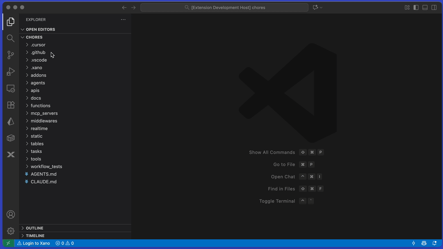
Task: Expand the workflow_tests folder
Action: [x=75, y=167]
